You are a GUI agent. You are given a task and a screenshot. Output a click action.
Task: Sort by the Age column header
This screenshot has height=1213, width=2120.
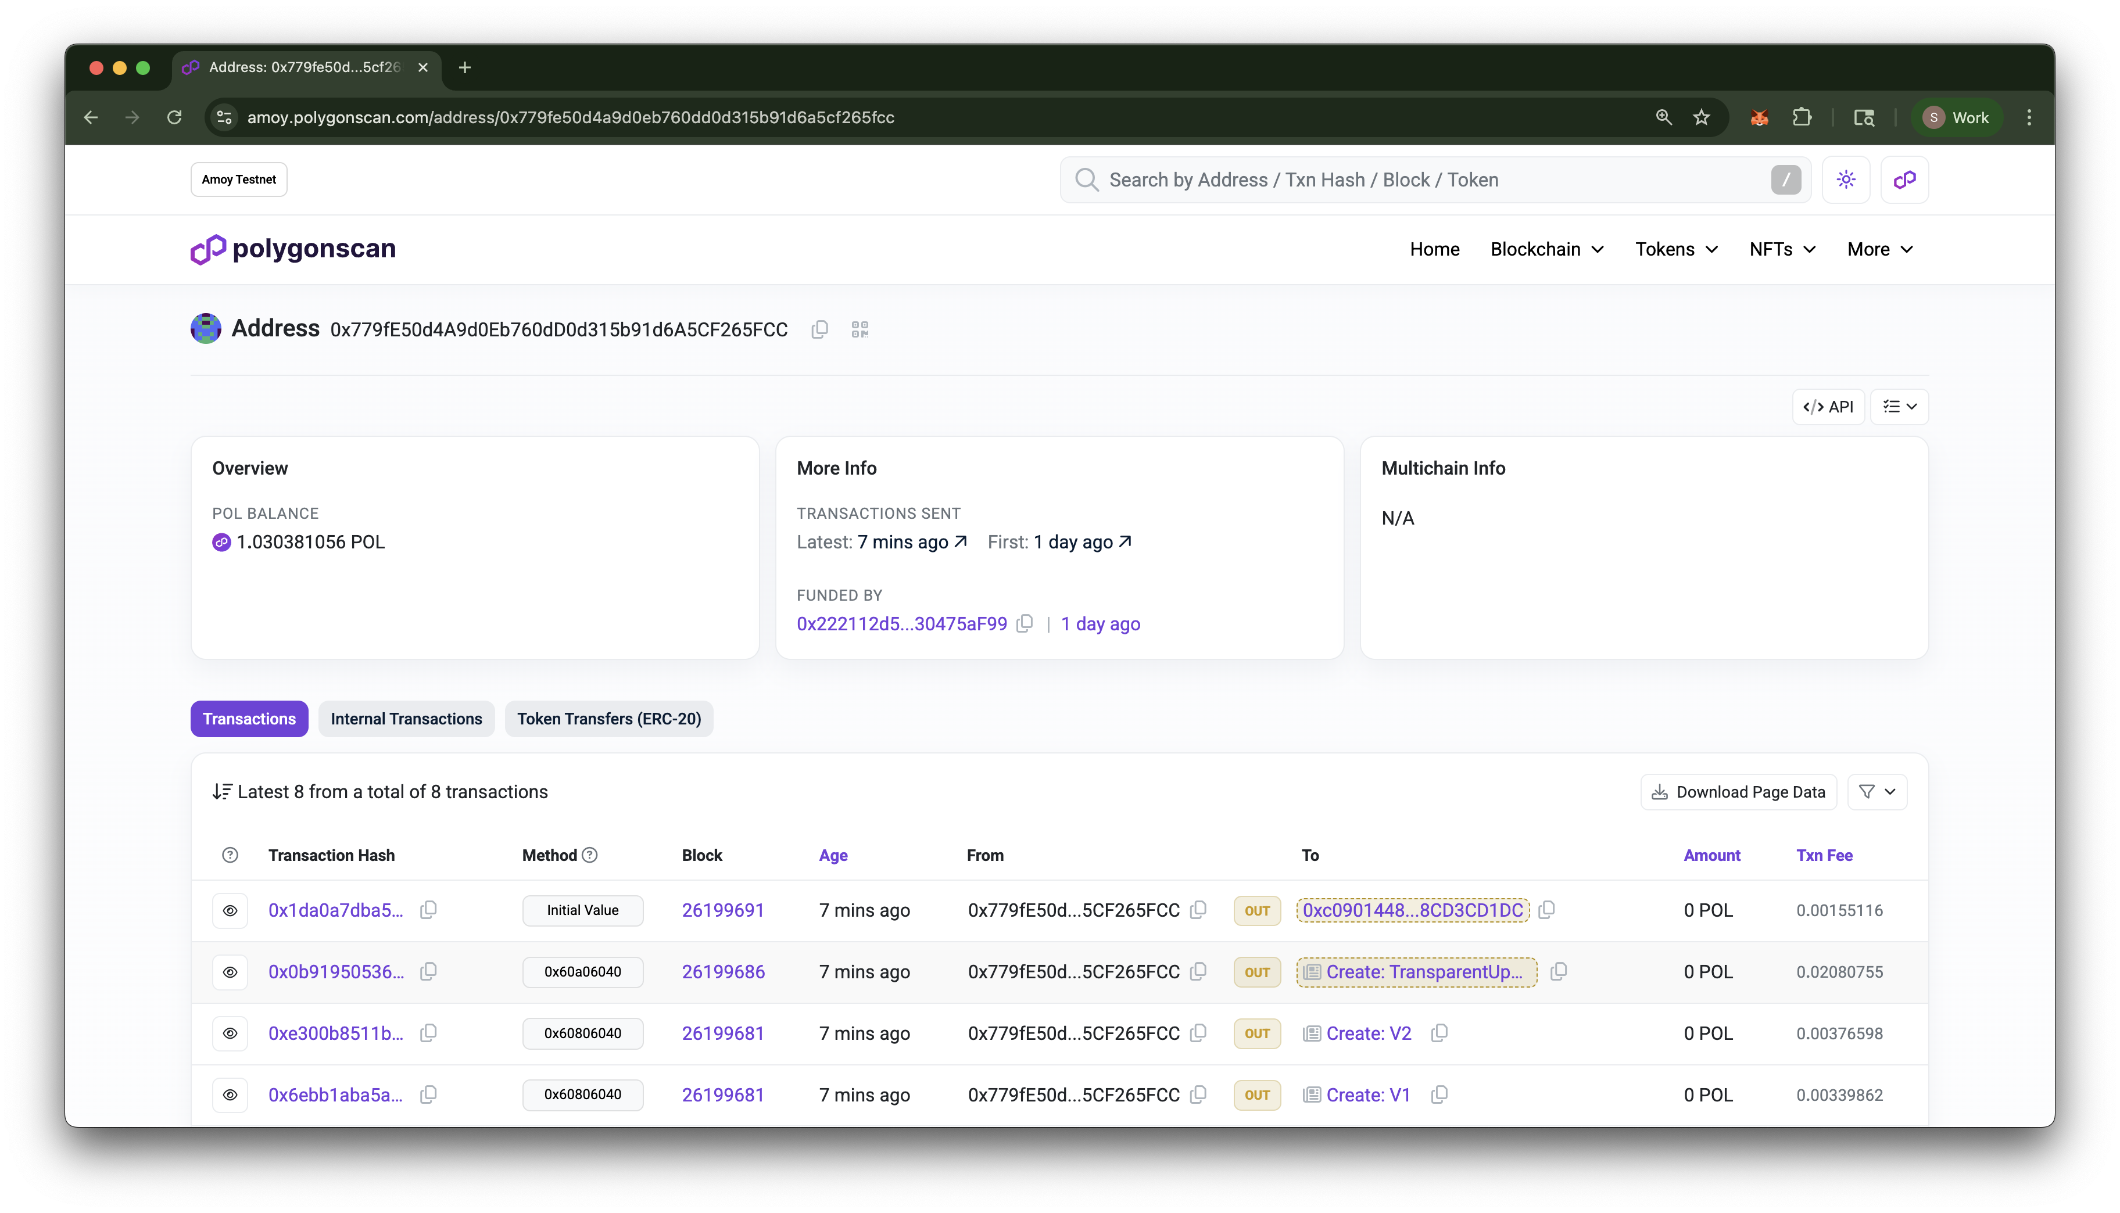[833, 855]
